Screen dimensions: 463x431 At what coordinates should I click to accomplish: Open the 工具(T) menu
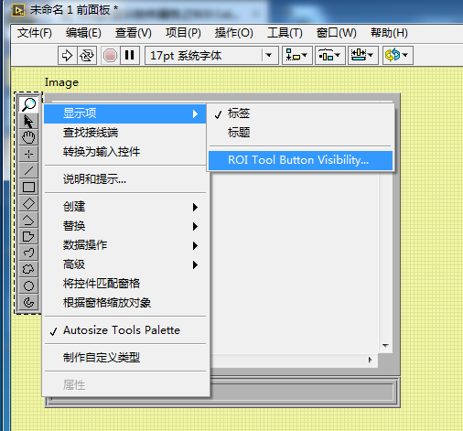[x=285, y=33]
